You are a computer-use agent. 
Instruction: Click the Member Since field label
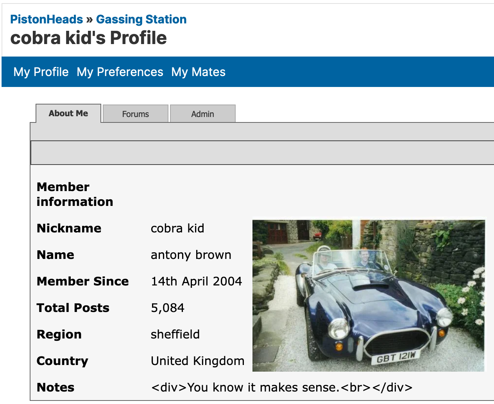pyautogui.click(x=82, y=281)
